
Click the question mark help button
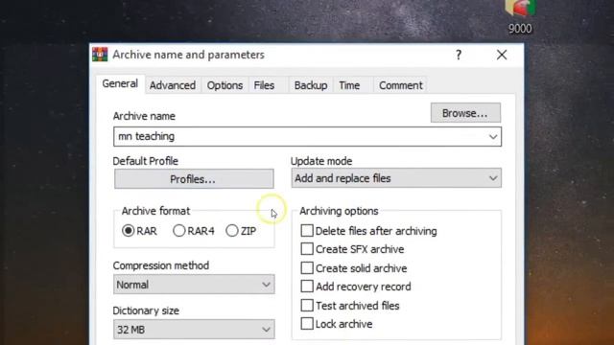pyautogui.click(x=459, y=55)
